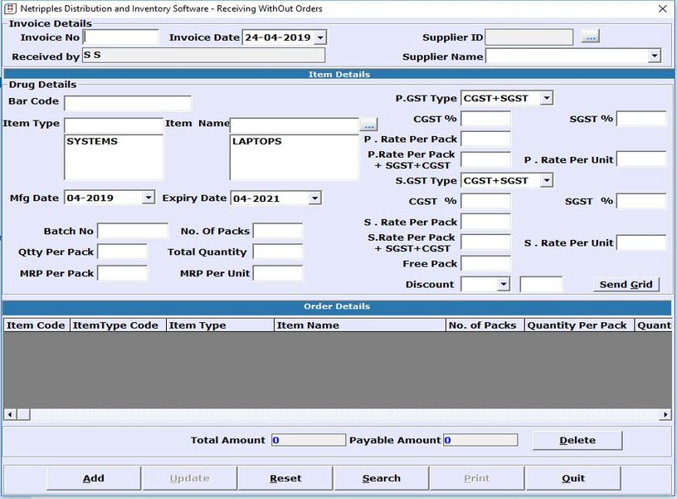Click the purchase CGST % field

click(x=485, y=119)
